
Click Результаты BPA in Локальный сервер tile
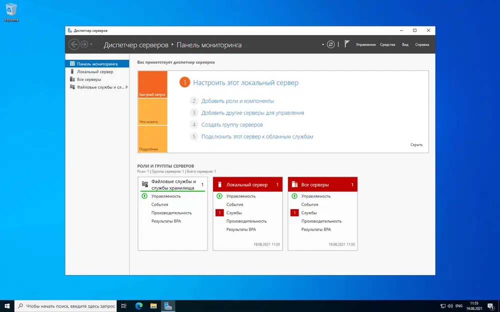pos(241,229)
